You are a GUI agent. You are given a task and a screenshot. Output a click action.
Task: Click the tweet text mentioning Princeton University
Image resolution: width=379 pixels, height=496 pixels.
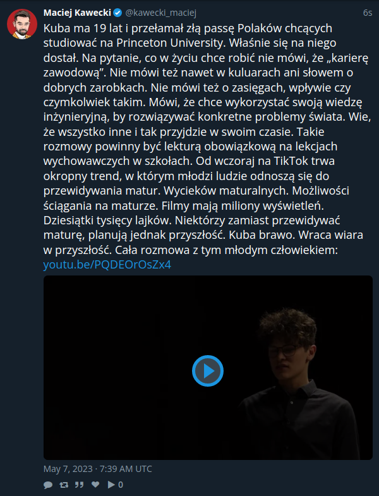point(169,43)
